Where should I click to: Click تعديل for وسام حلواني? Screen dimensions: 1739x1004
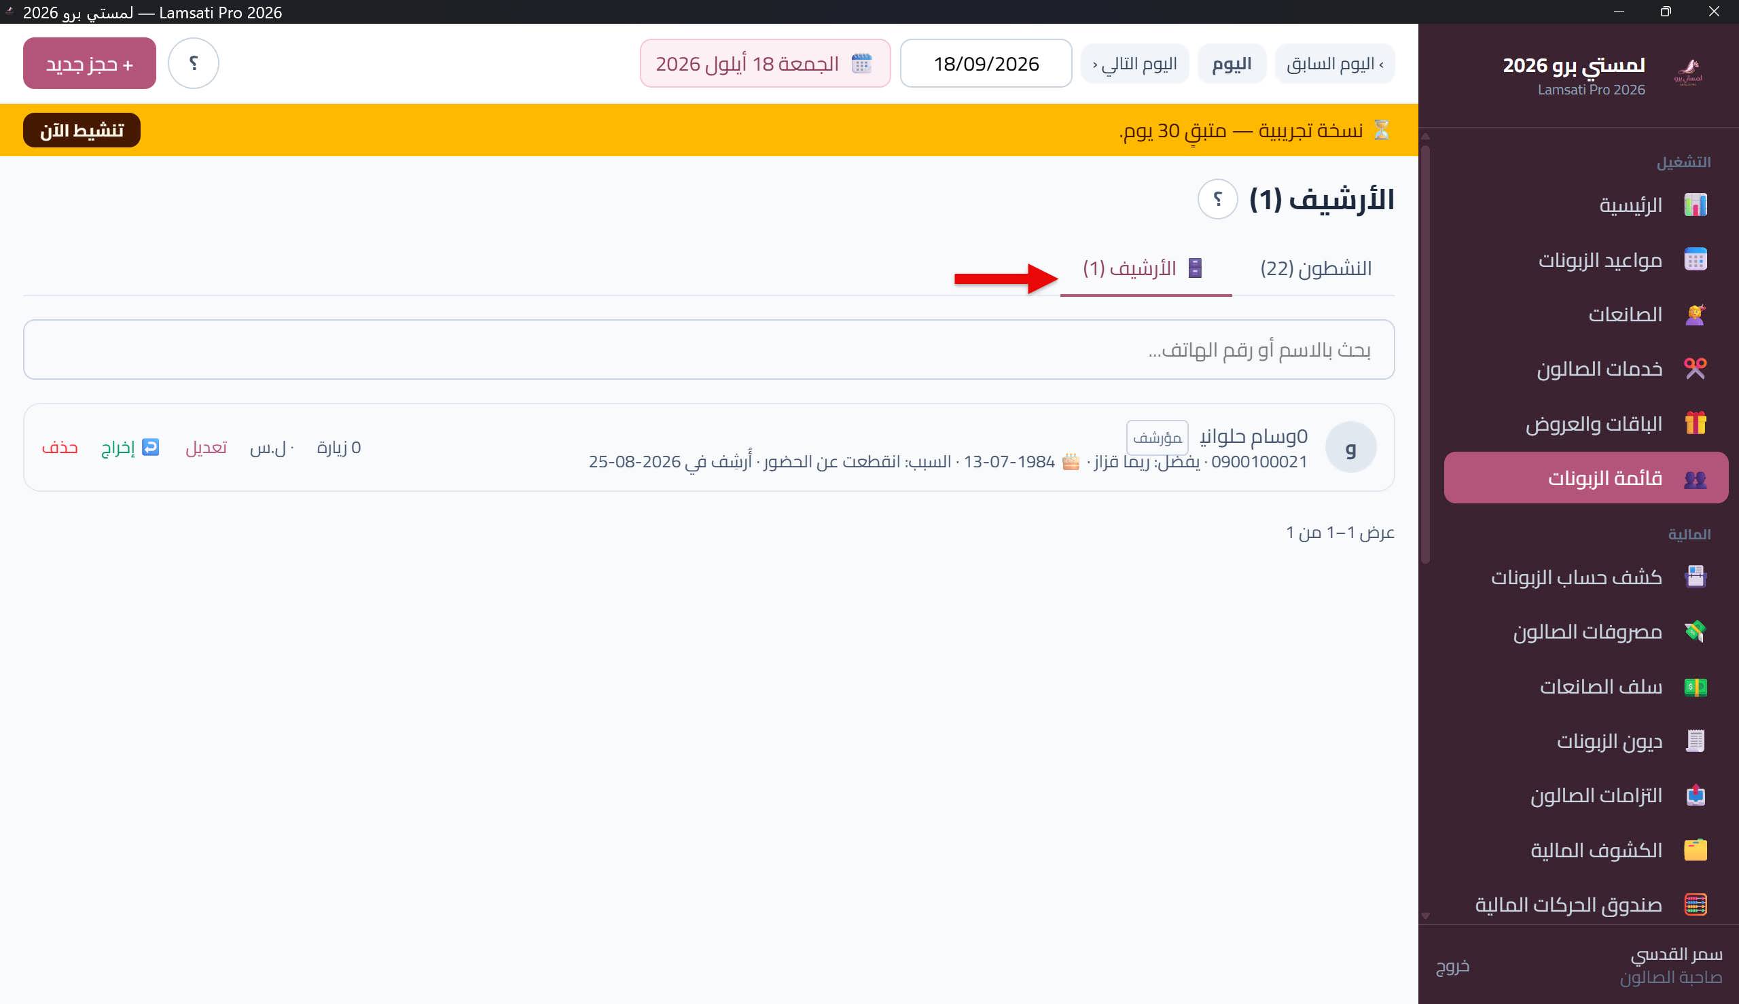click(205, 448)
